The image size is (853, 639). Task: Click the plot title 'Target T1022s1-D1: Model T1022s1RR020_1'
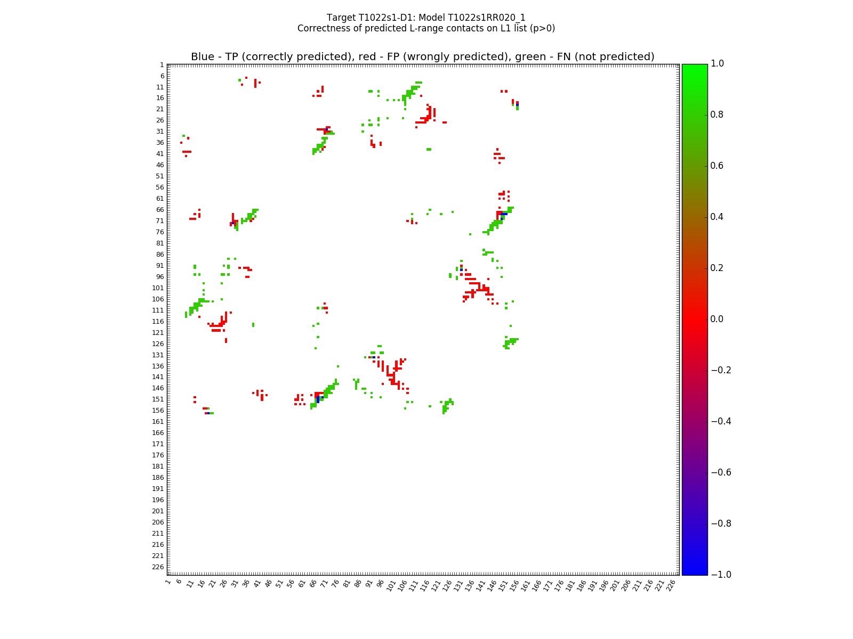tap(426, 18)
